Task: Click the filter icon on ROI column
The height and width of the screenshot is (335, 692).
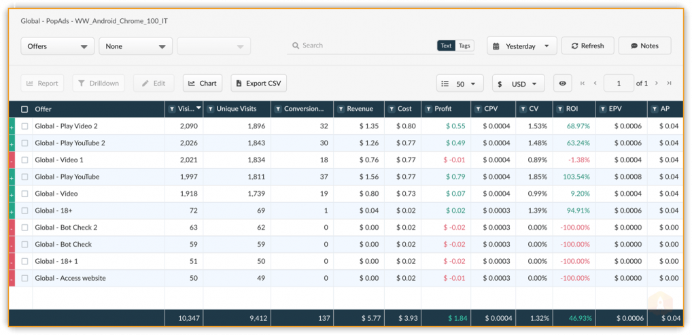Action: coord(559,109)
